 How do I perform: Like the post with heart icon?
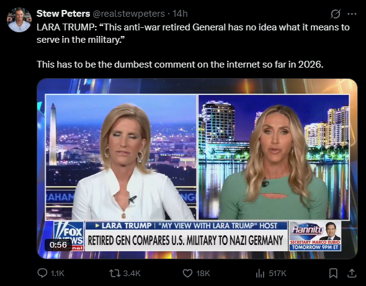tap(187, 273)
